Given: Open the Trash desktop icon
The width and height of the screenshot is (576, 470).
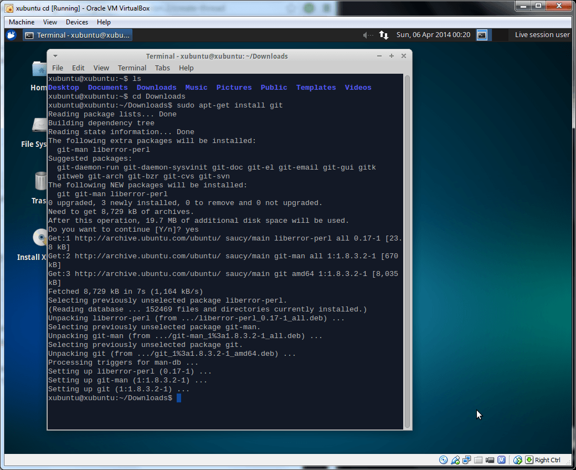Looking at the screenshot, I should coord(39,188).
